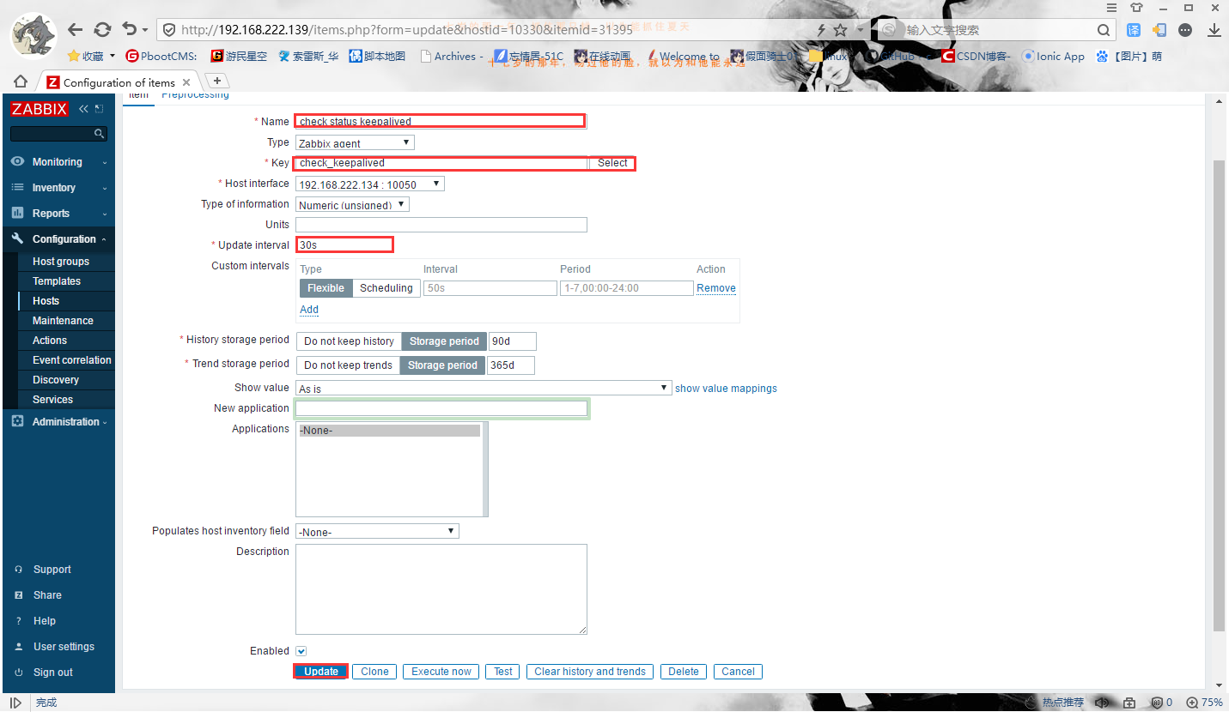Open Actions in Configuration menu
This screenshot has height=712, width=1229.
[x=50, y=341]
